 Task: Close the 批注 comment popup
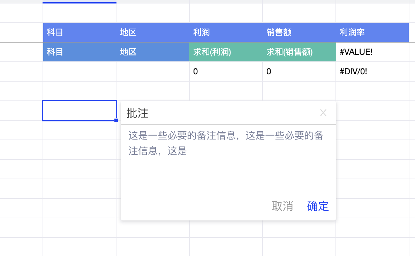click(x=323, y=113)
